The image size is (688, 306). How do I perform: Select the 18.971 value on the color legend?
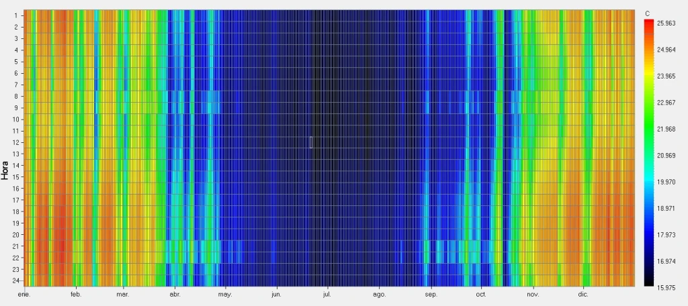click(x=665, y=209)
